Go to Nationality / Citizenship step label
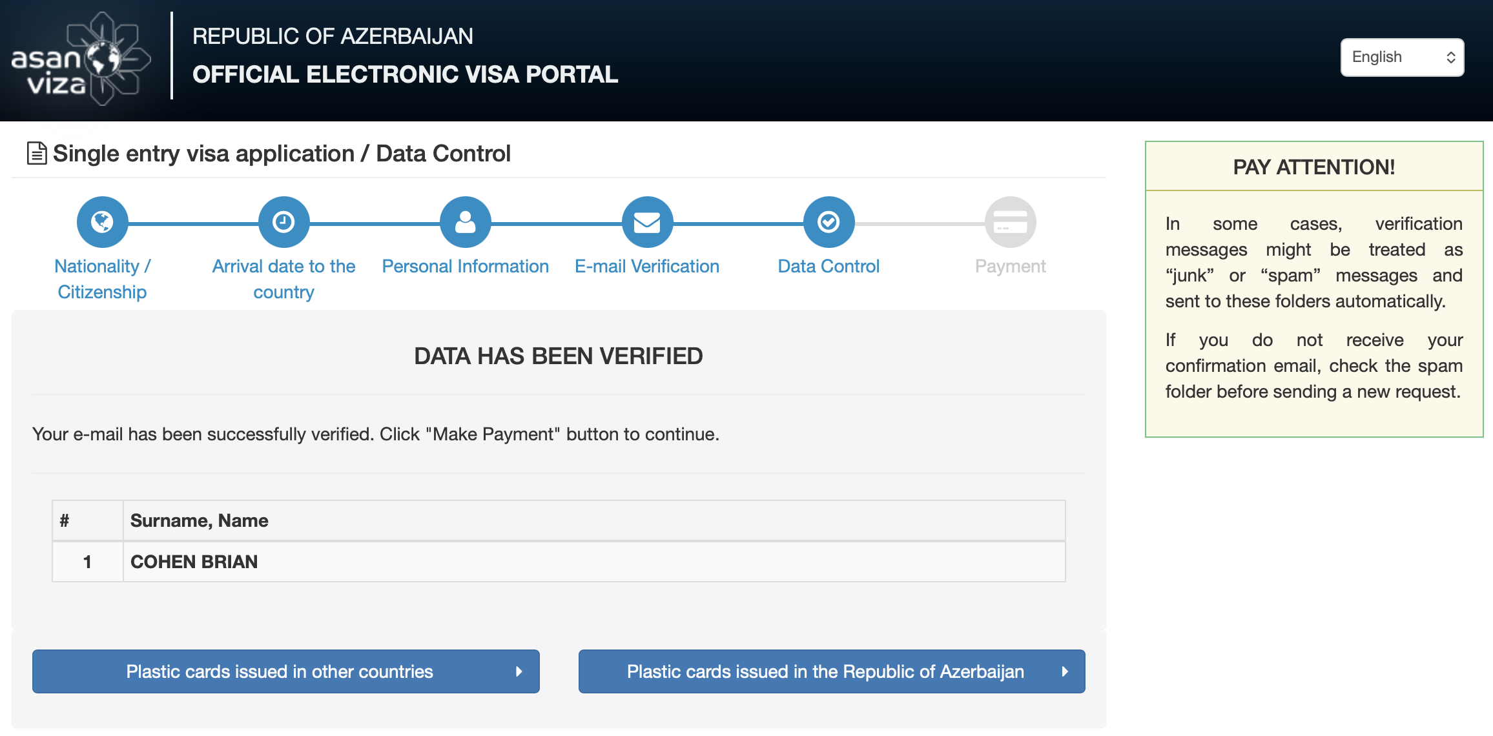Image resolution: width=1493 pixels, height=736 pixels. (102, 279)
